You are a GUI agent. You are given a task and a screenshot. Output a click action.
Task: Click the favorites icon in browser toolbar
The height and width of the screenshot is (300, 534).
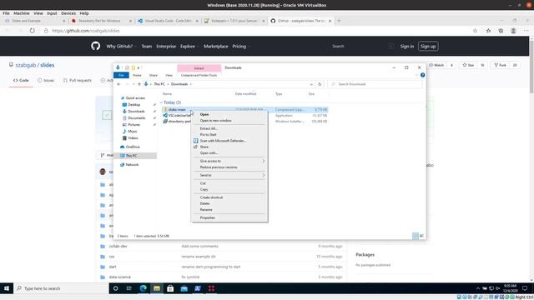tap(488, 31)
